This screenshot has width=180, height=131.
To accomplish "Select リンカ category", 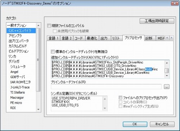I will click(x=12, y=57).
